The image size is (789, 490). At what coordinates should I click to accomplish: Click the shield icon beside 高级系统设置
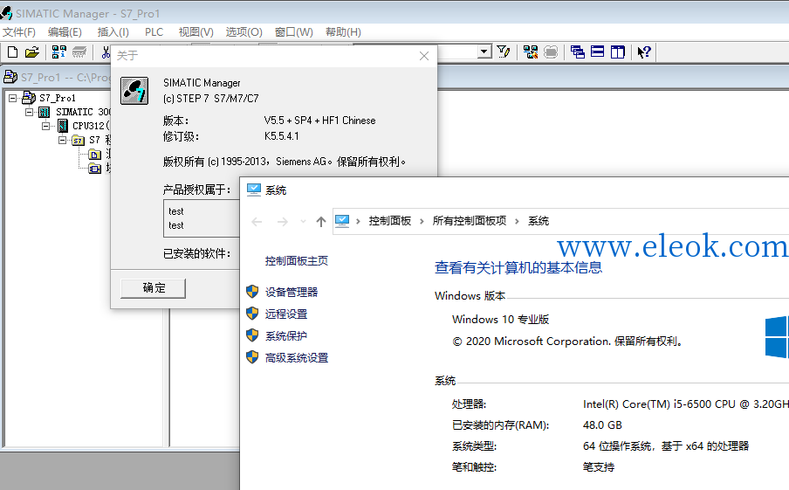252,357
